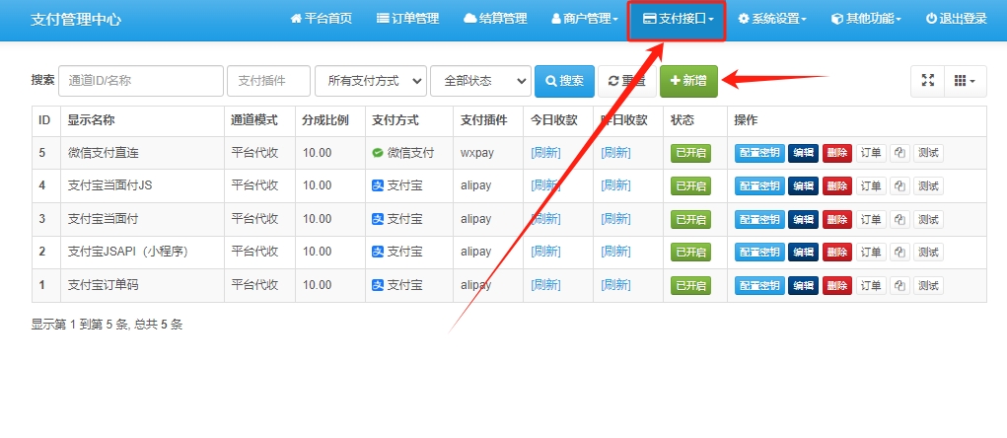
Task: Edit the 支付宝JSAPI (小程序) channel
Action: coord(804,253)
